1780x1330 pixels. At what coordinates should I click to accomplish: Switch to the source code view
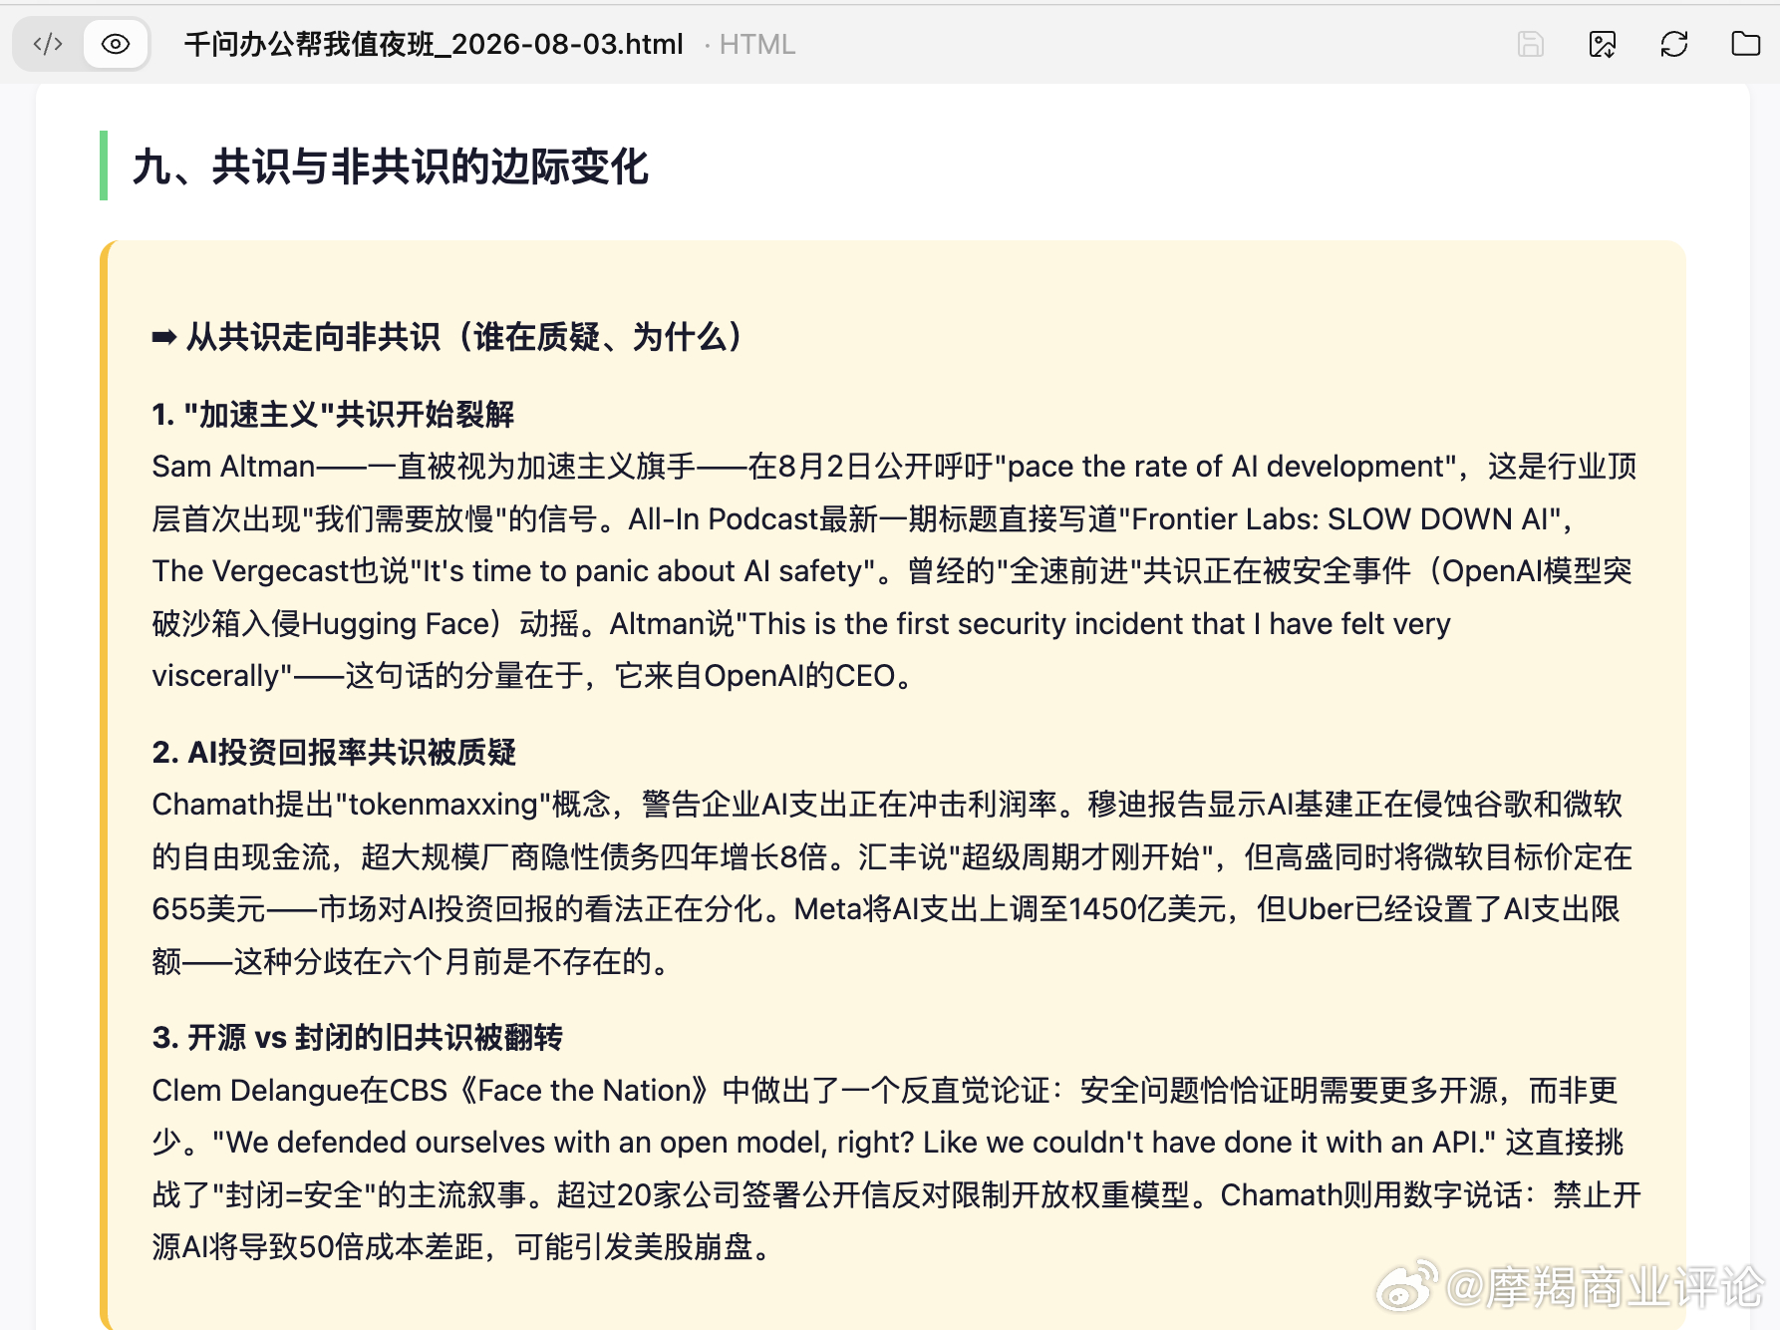pyautogui.click(x=48, y=44)
